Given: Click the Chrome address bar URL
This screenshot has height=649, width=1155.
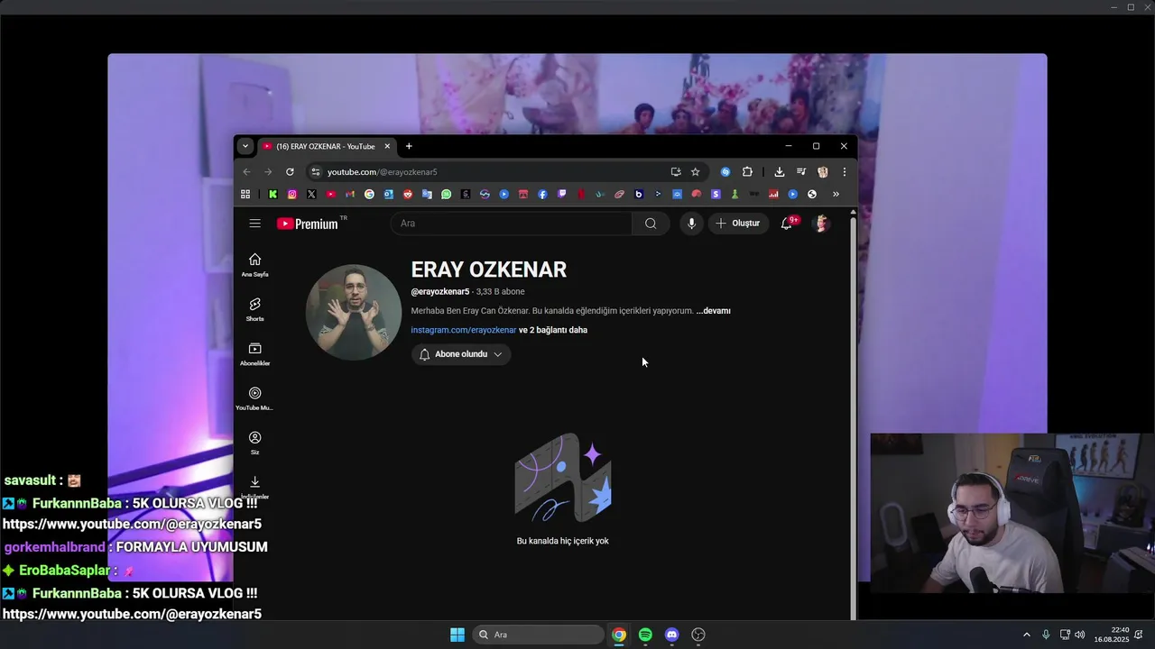Looking at the screenshot, I should coord(382,172).
